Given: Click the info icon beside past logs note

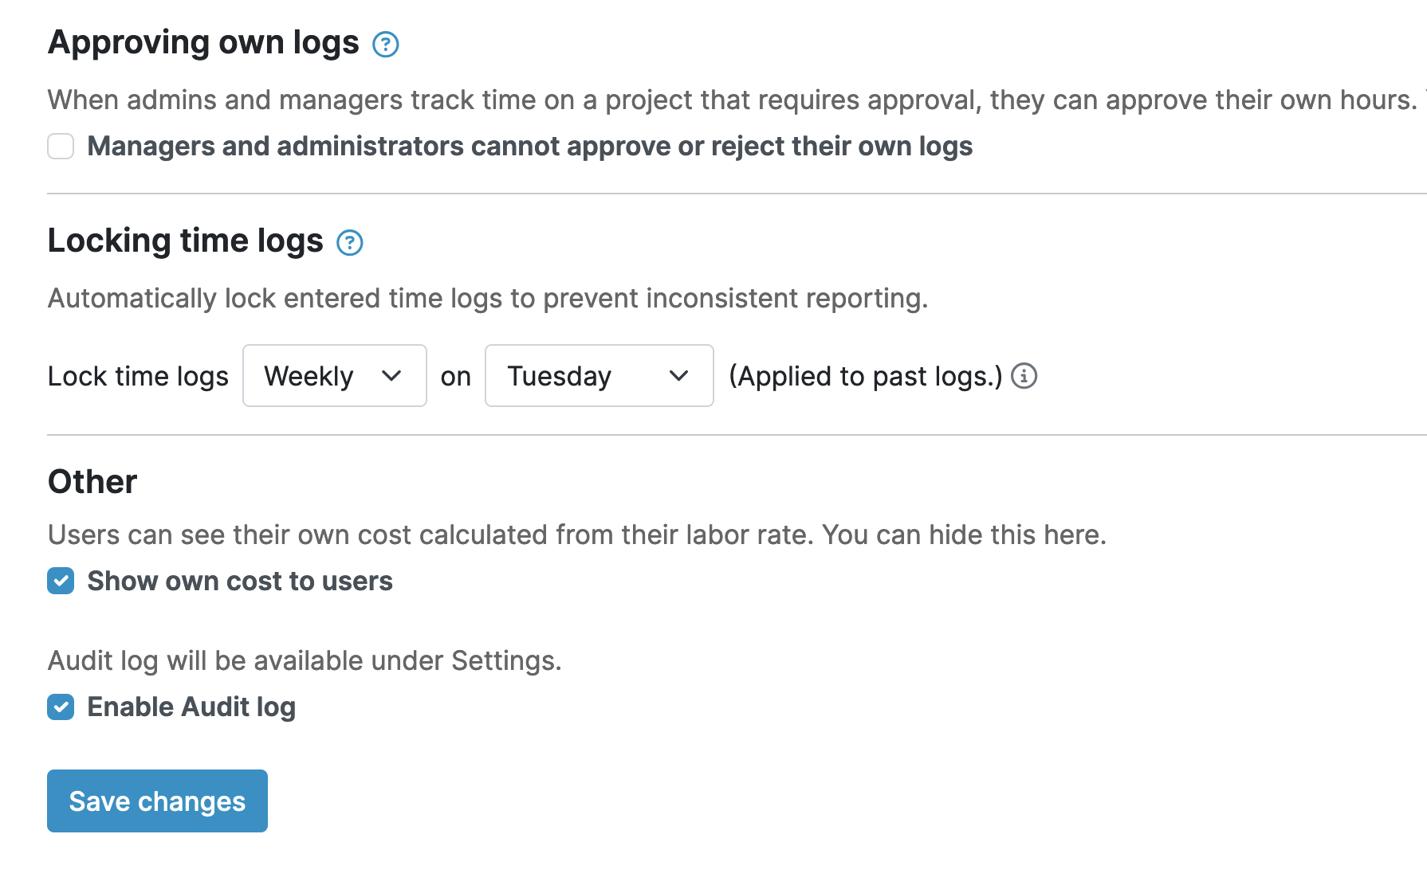Looking at the screenshot, I should point(1025,376).
